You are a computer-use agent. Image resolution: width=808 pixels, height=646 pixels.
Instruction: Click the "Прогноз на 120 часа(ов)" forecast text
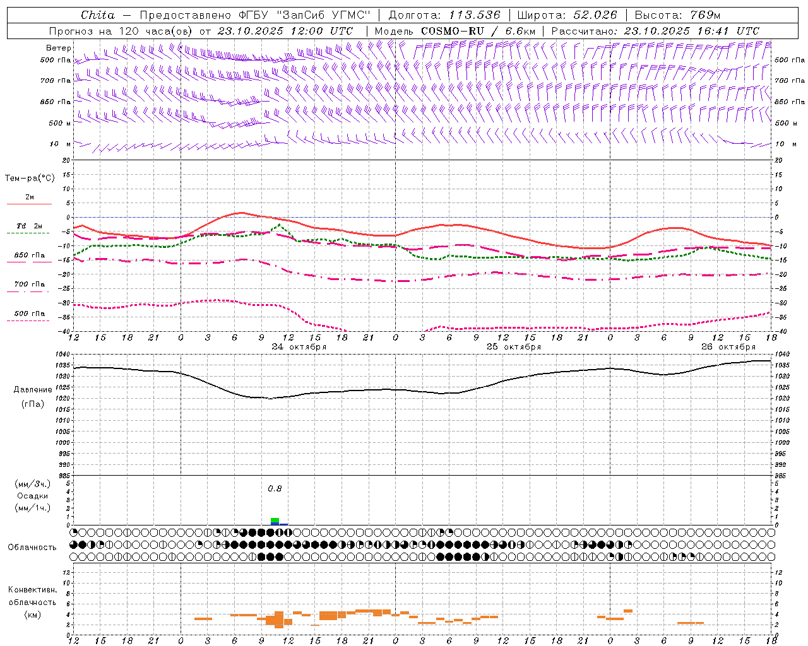tap(122, 31)
